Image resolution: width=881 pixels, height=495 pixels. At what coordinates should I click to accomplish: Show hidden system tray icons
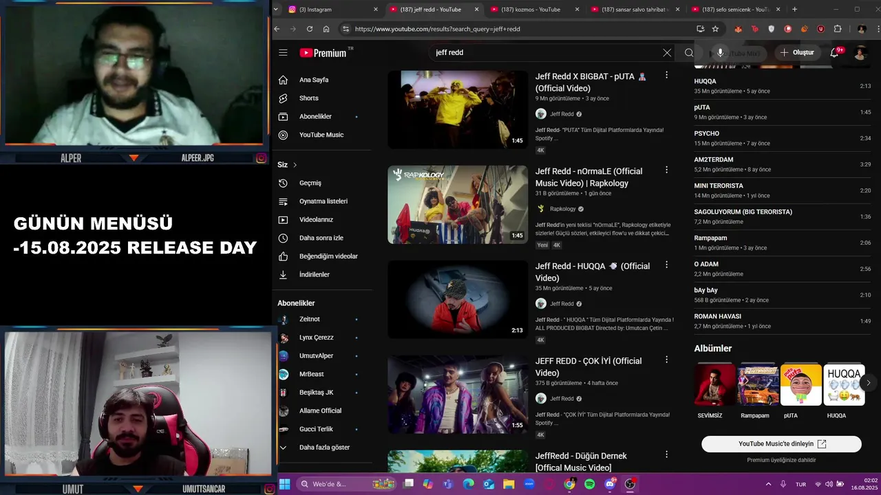pyautogui.click(x=768, y=484)
